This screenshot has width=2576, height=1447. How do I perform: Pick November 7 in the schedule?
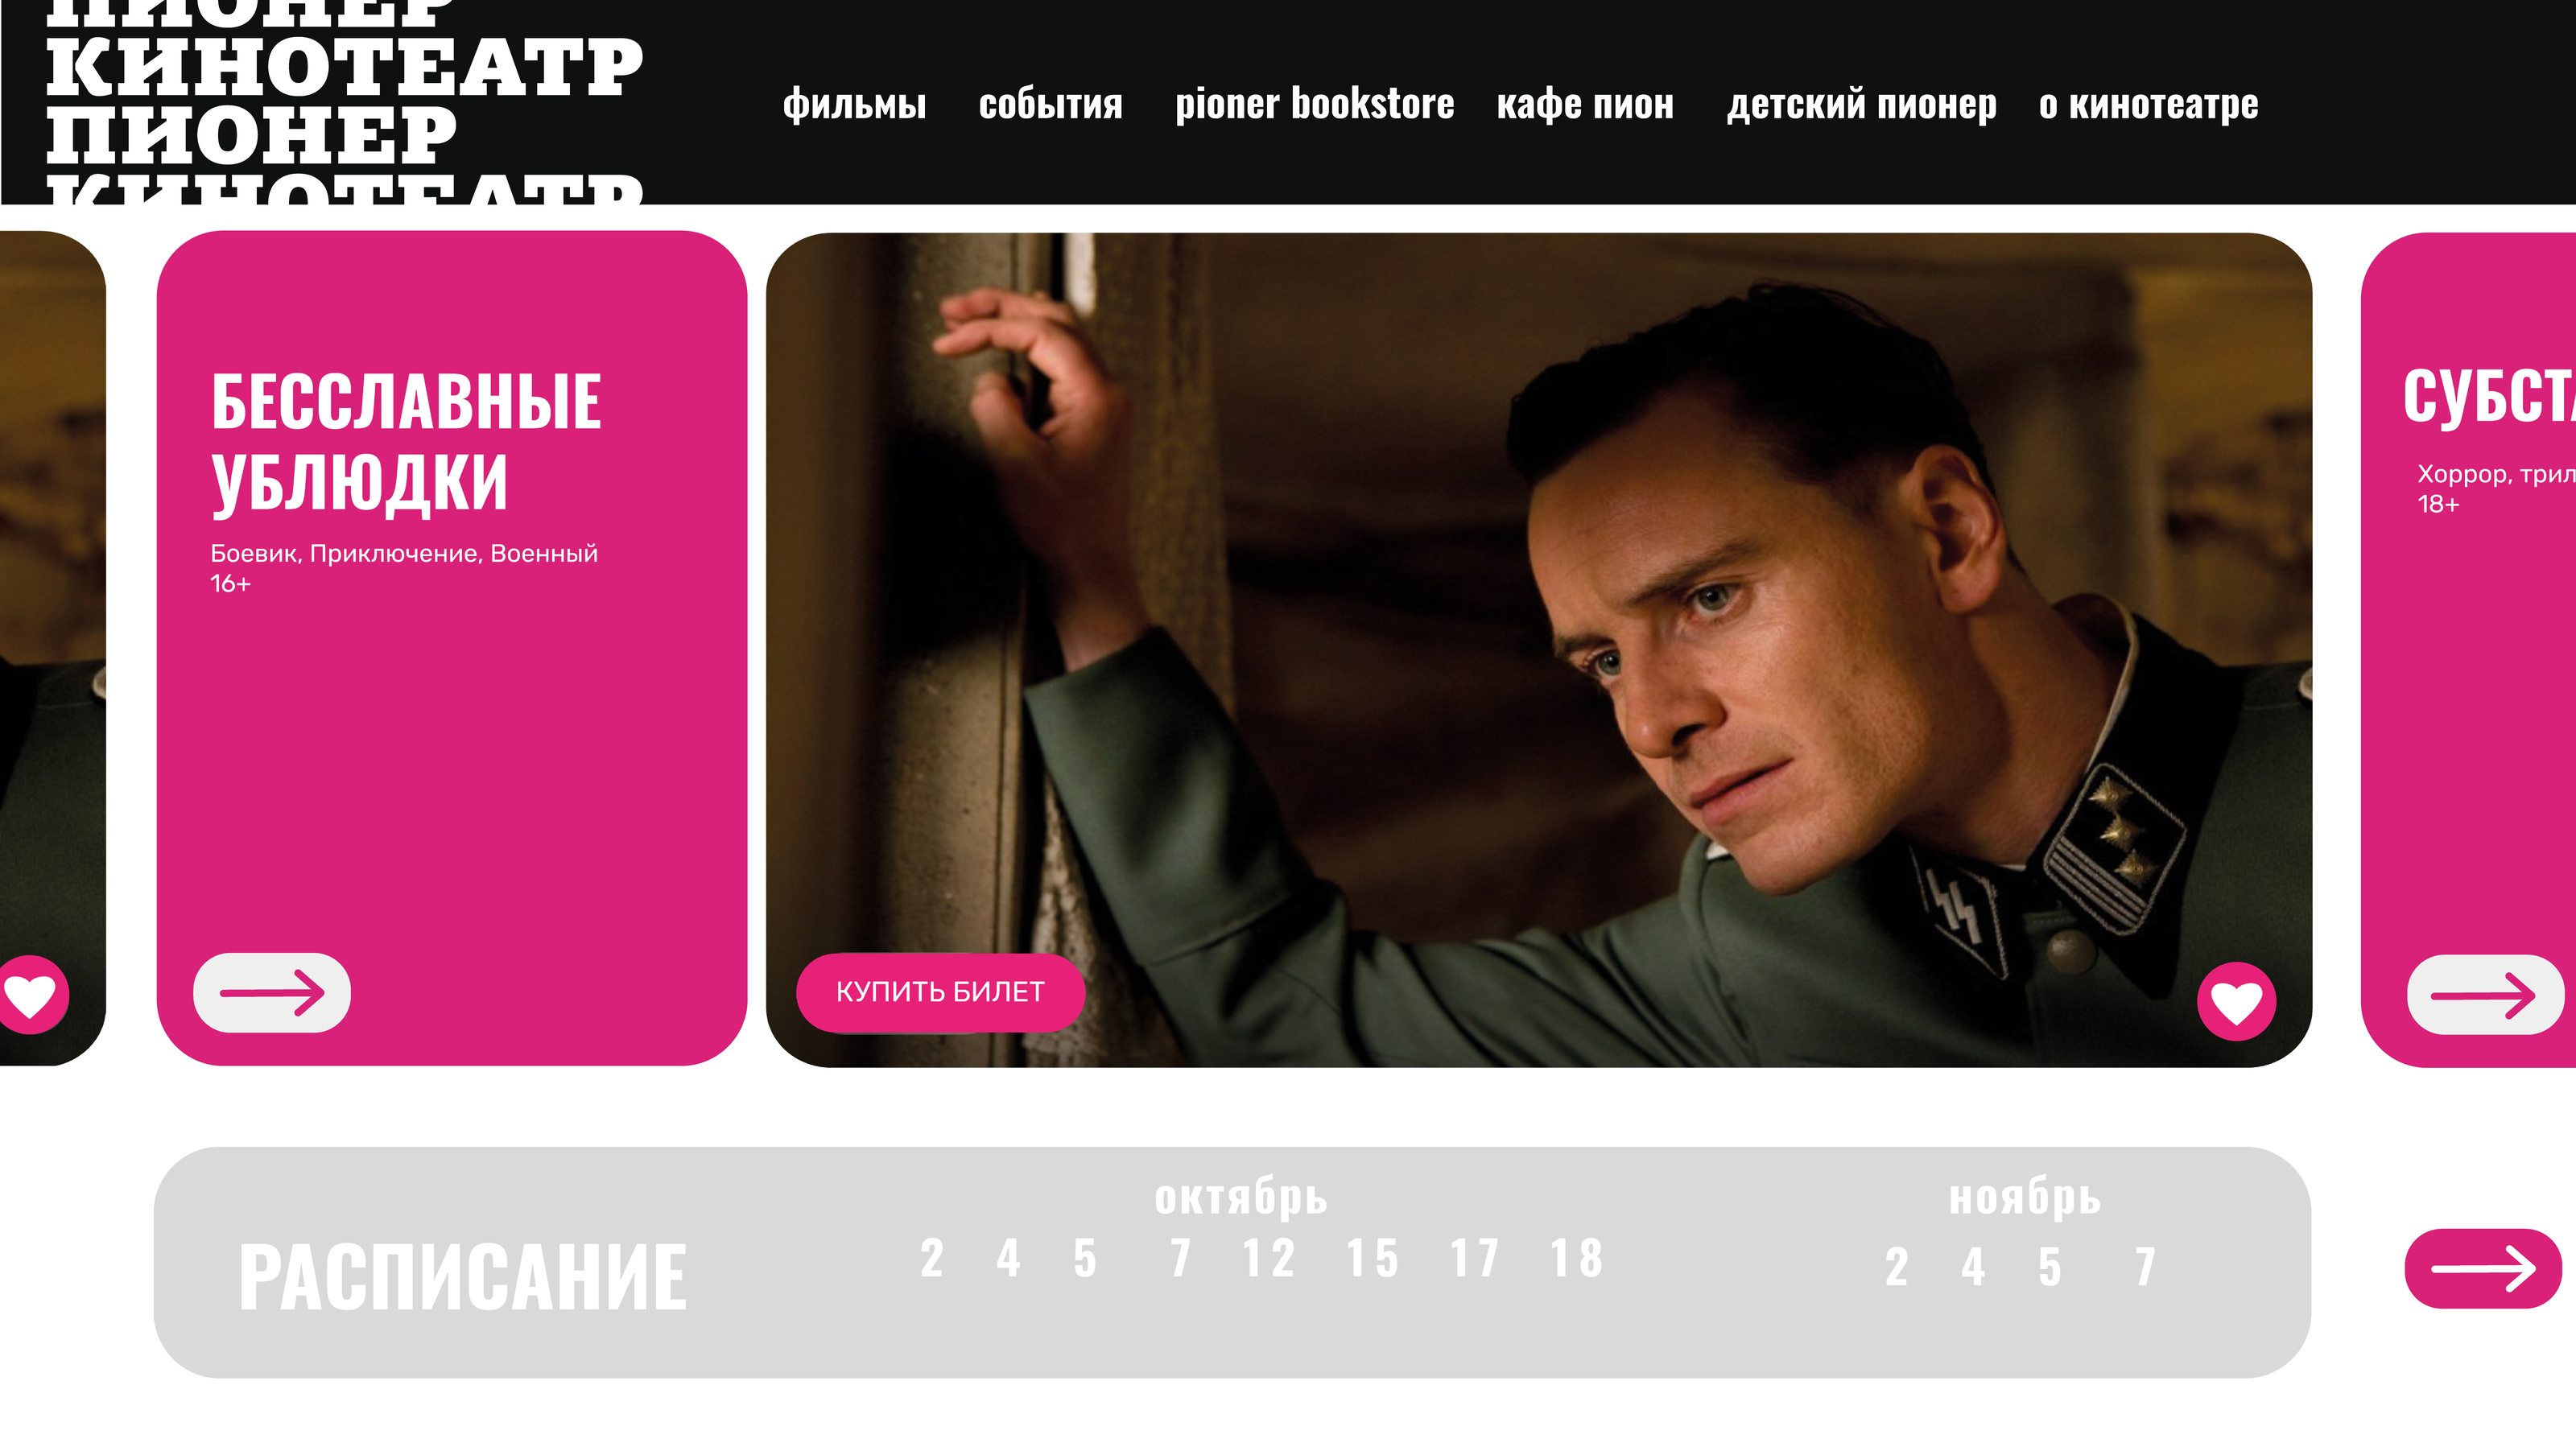click(x=2145, y=1267)
